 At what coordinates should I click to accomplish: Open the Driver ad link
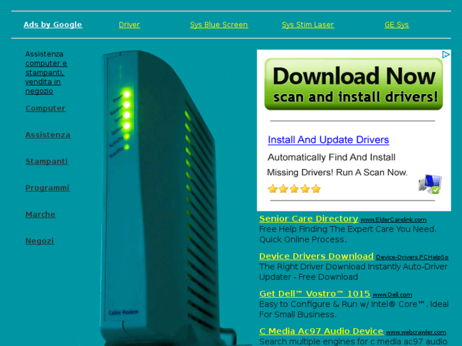[x=130, y=25]
